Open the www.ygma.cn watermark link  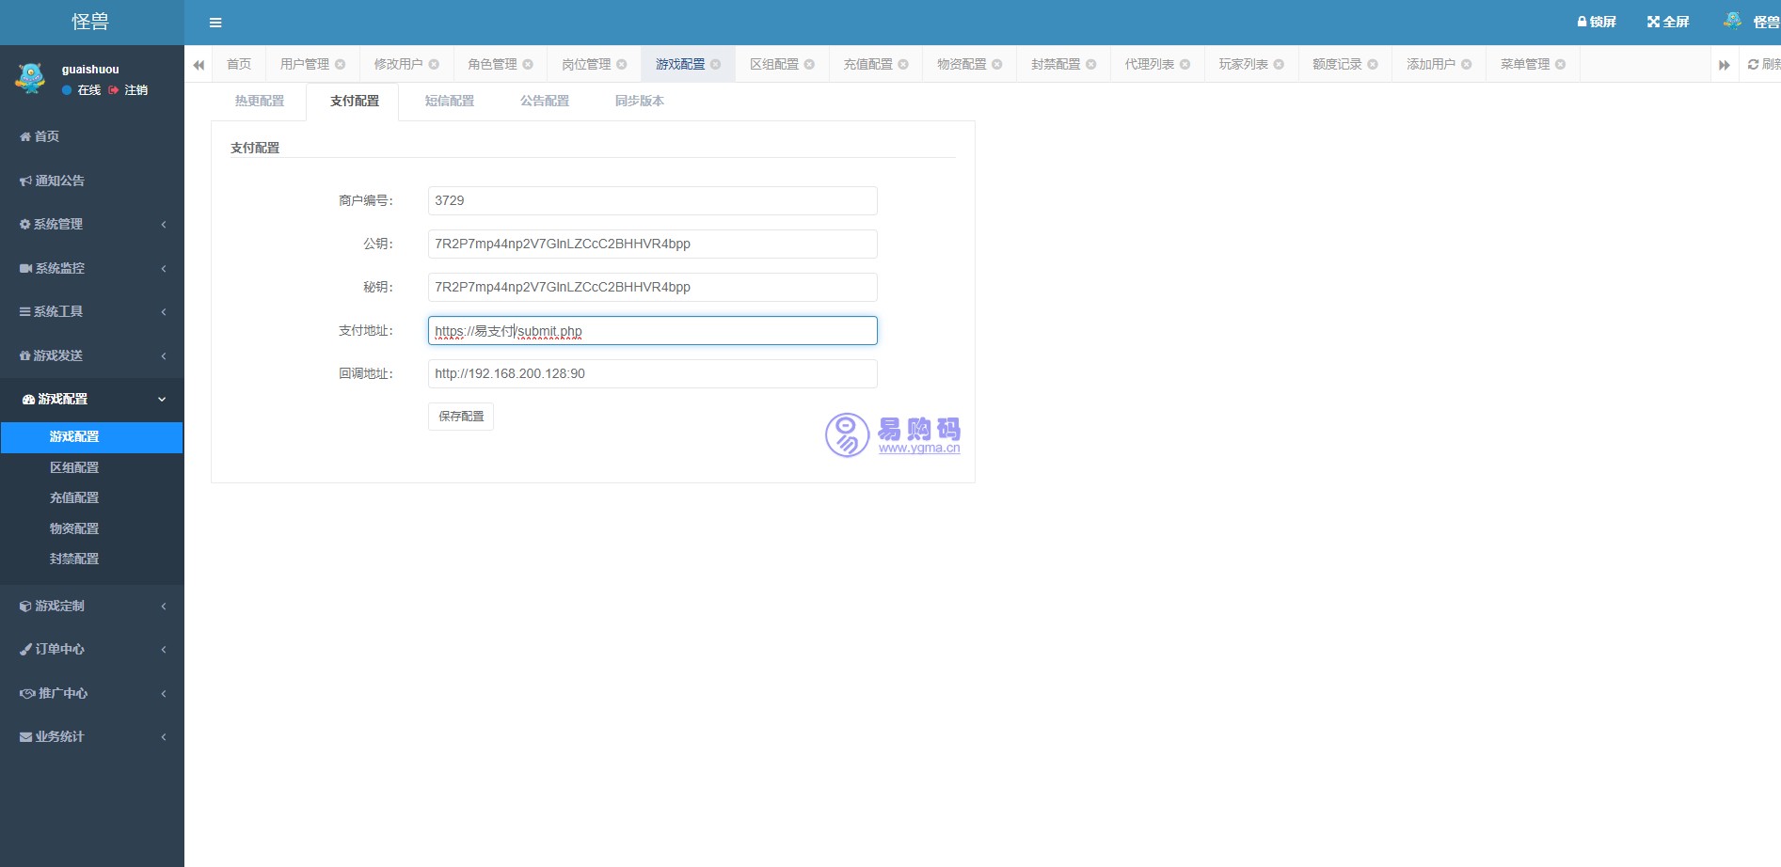tap(919, 449)
